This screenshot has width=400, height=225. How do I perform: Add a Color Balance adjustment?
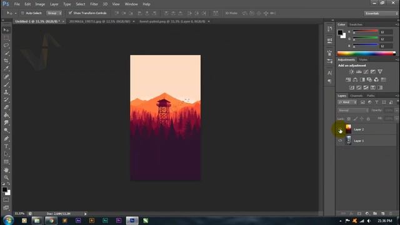point(355,80)
